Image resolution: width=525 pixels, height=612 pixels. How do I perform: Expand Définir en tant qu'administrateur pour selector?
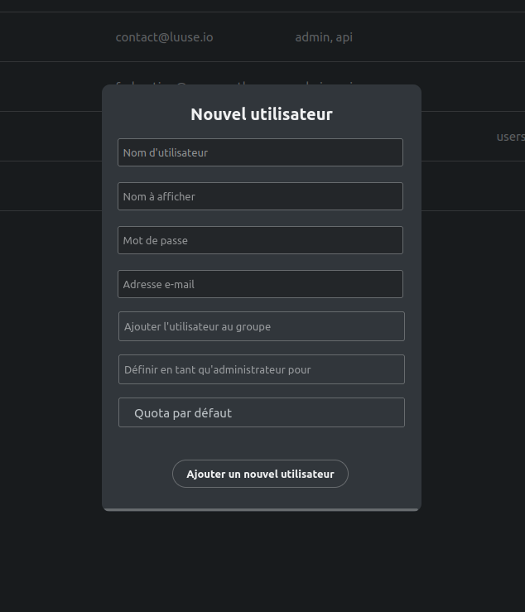pyautogui.click(x=261, y=369)
